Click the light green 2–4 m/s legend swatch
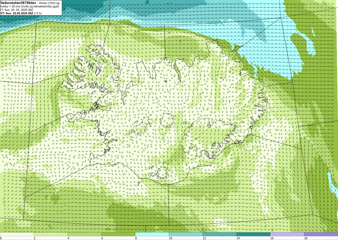The width and height of the screenshot is (338, 240). (x=51, y=234)
